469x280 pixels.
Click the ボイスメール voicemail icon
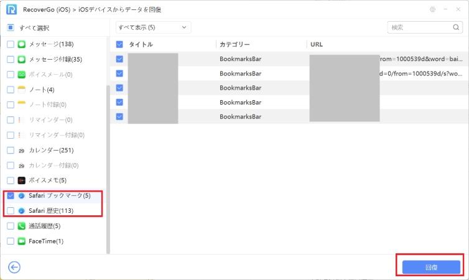coord(22,75)
